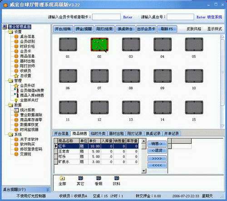Click the 开台/结帐 toolbar button
The width and height of the screenshot is (227, 201).
63,29
